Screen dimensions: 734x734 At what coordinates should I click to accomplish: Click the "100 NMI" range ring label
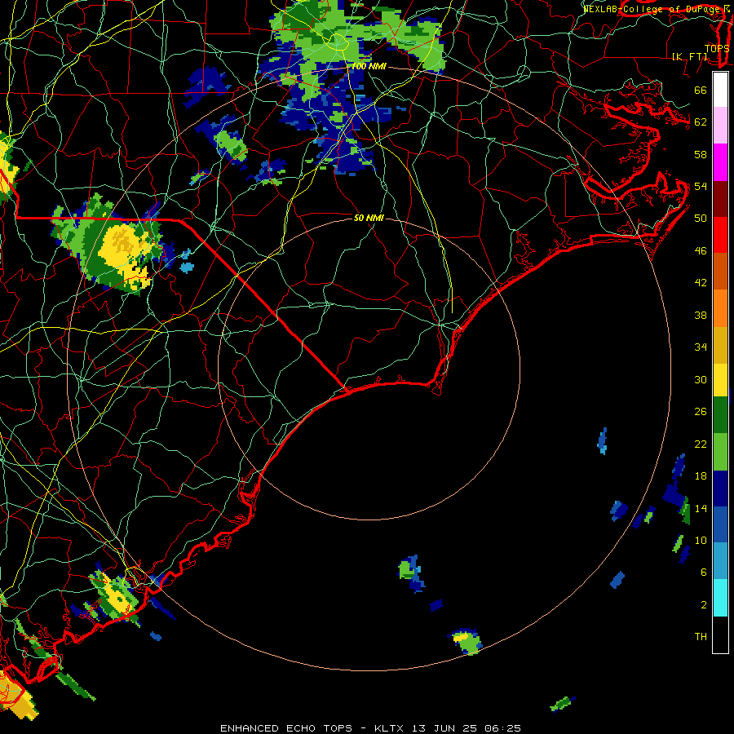(x=369, y=67)
